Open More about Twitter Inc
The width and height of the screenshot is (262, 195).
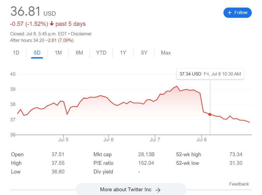click(131, 190)
